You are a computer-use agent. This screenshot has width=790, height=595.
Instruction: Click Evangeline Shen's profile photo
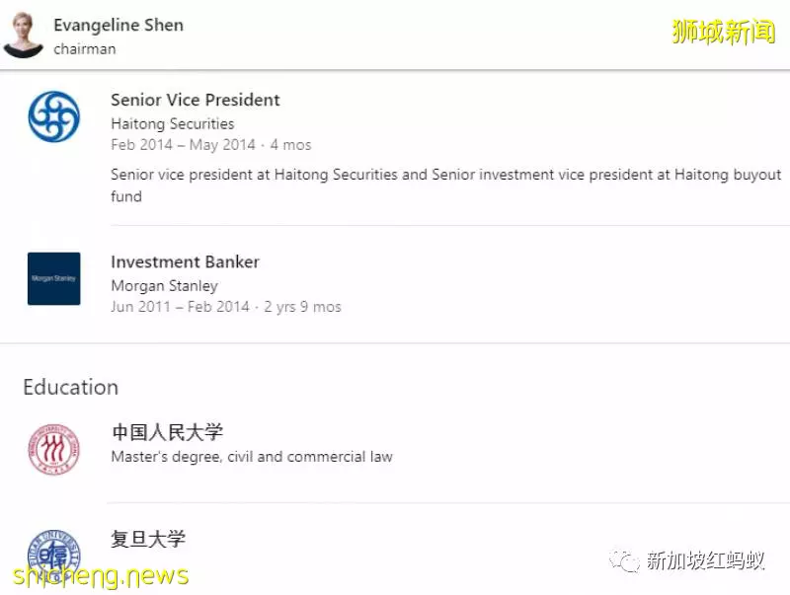[x=23, y=35]
